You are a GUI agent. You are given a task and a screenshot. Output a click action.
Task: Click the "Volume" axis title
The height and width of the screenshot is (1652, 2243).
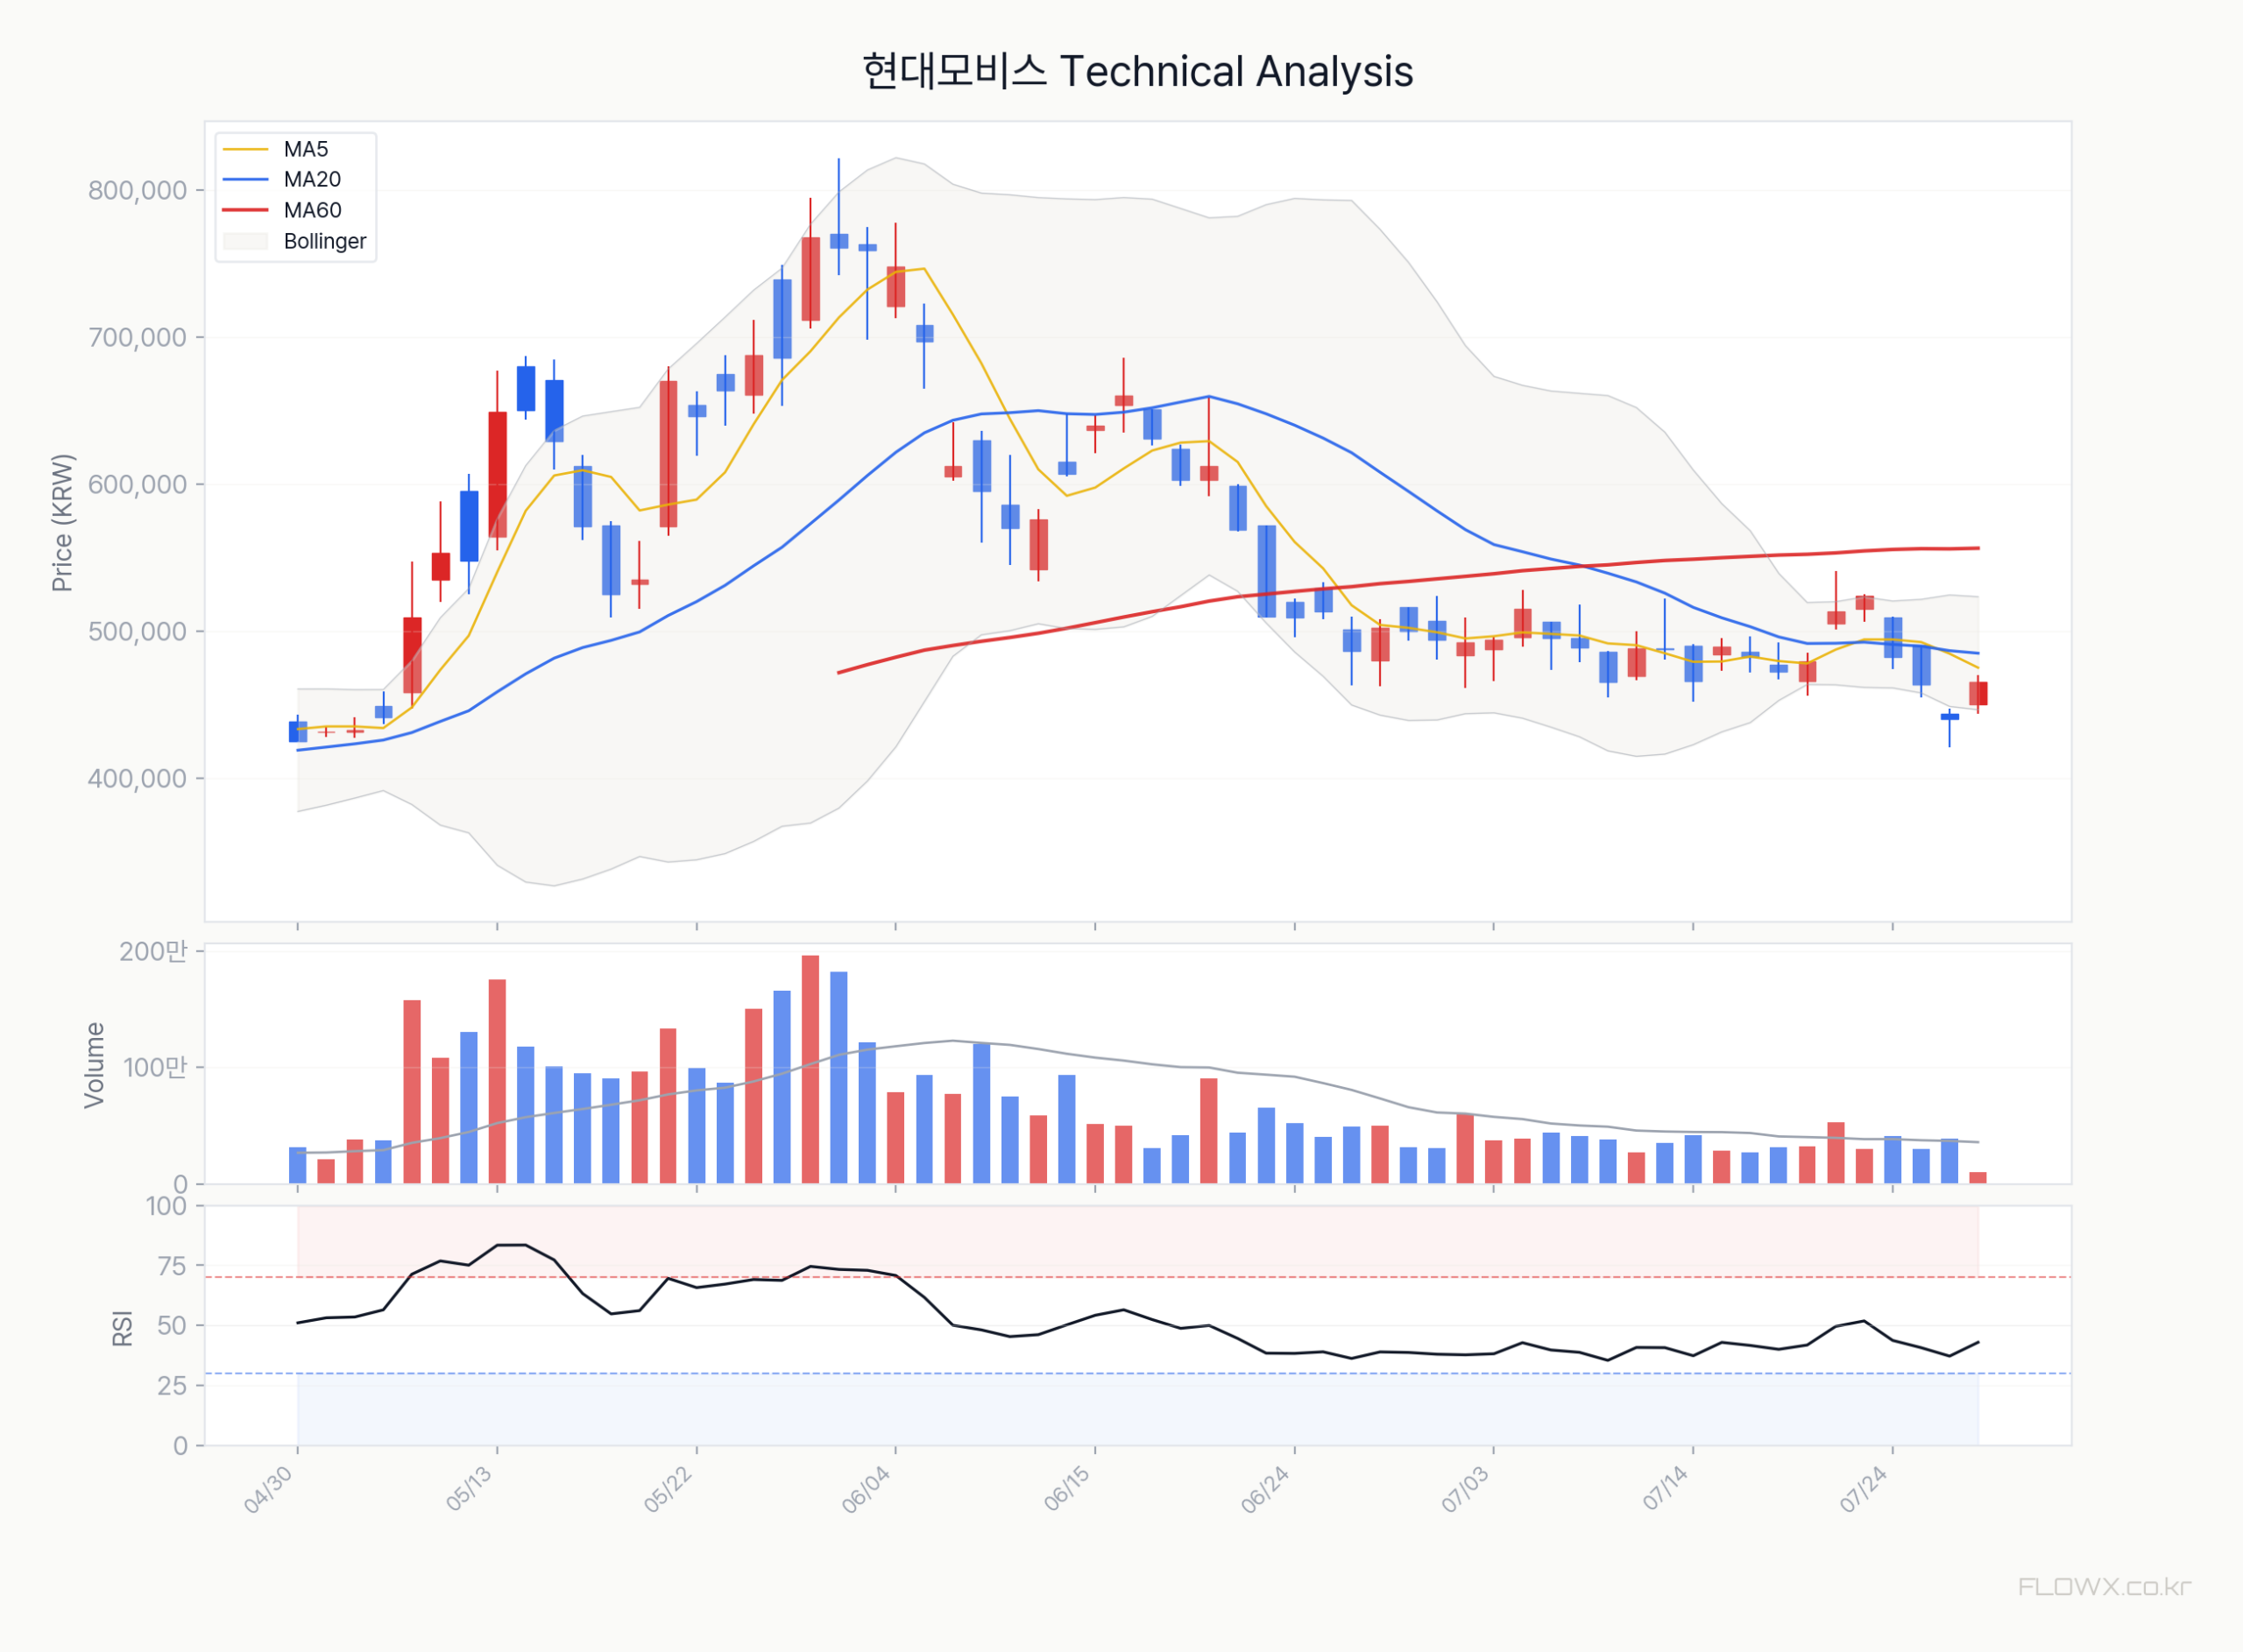point(94,1064)
